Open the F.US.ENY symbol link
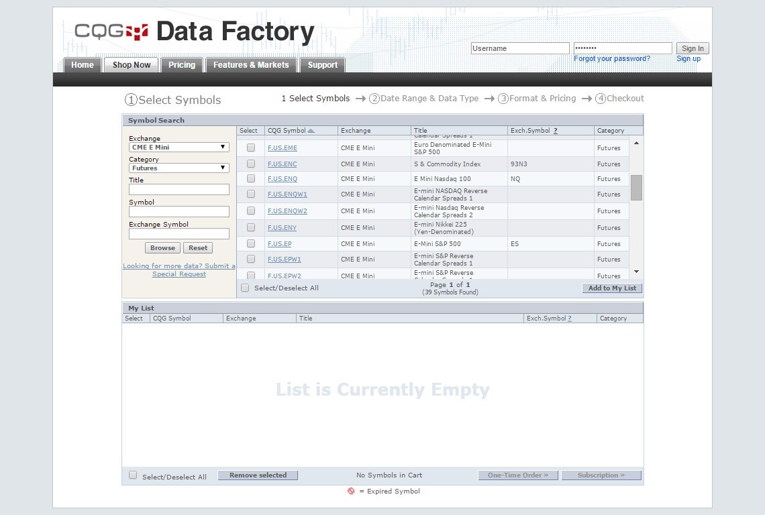The height and width of the screenshot is (515, 765). point(282,228)
